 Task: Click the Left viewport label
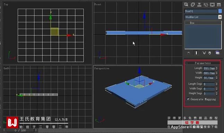click(x=7, y=68)
